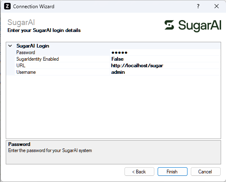Click the Password description heading
The width and height of the screenshot is (226, 182).
(x=19, y=144)
